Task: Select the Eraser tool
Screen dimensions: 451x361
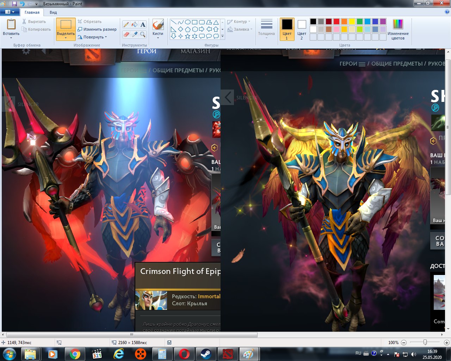Action: [126, 34]
